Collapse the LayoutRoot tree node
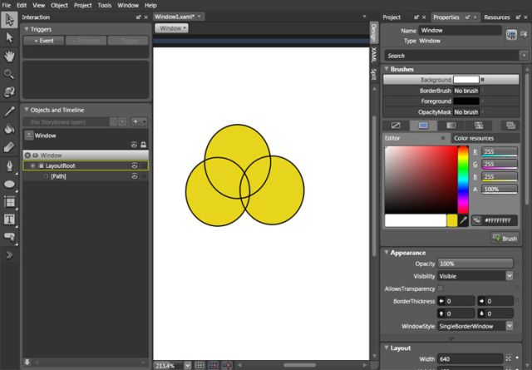 (x=33, y=165)
